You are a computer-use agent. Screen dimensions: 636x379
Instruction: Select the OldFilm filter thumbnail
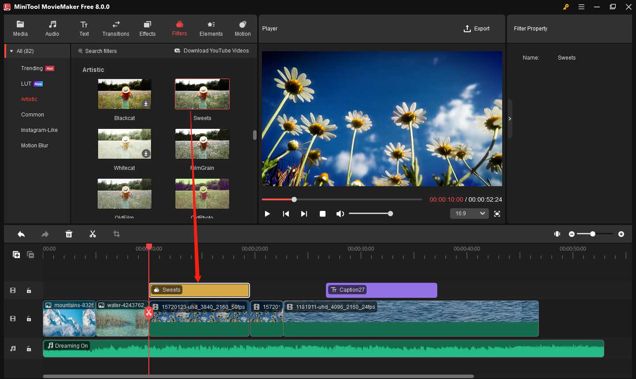point(125,194)
